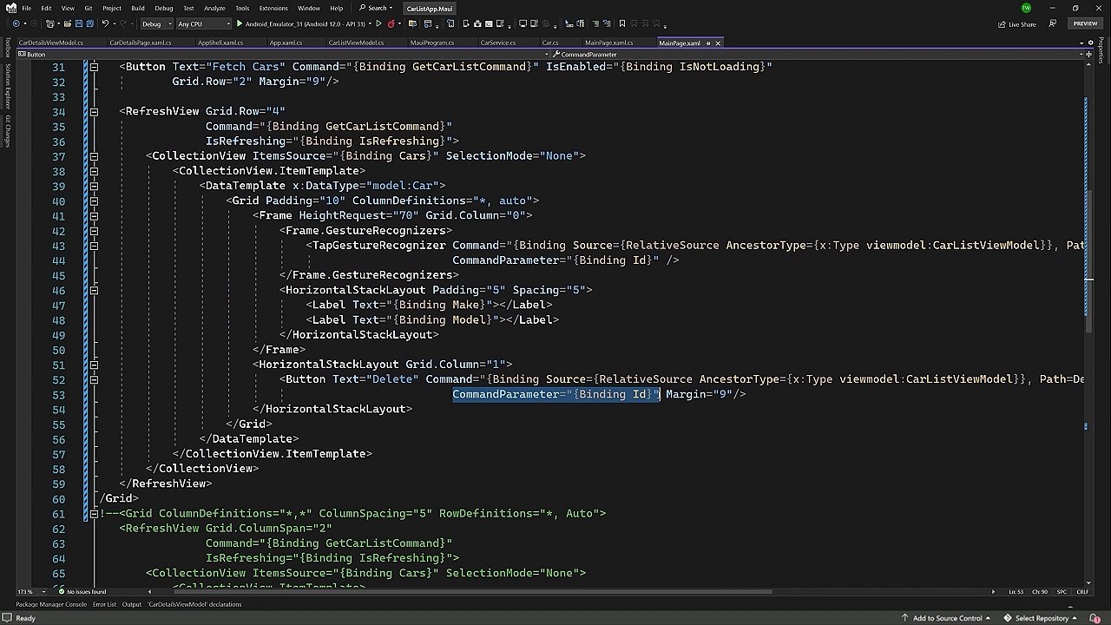
Task: Collapse the DataTemplate block at line 39
Action: (94, 186)
